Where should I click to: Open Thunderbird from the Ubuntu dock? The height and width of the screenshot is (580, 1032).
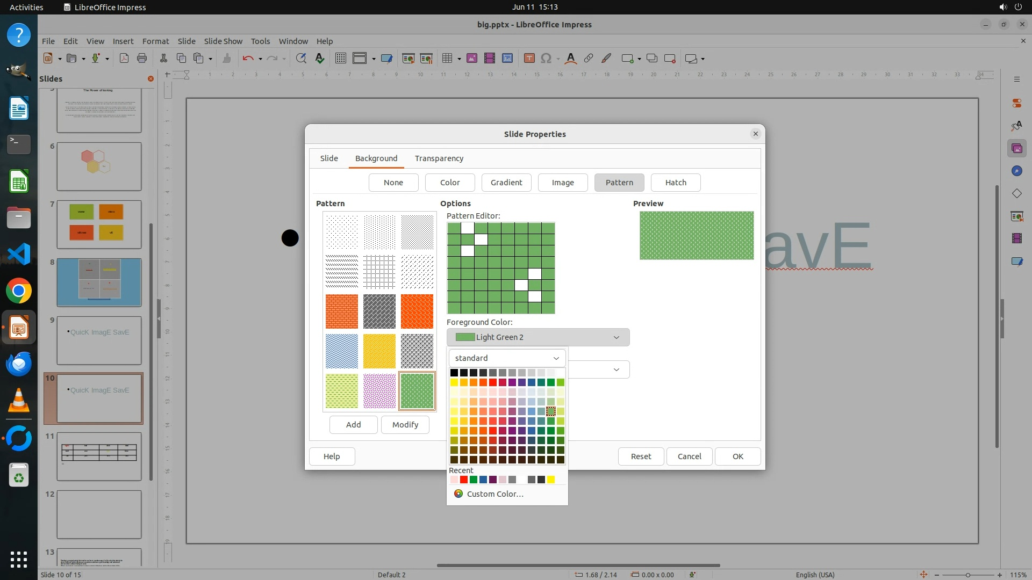point(19,364)
